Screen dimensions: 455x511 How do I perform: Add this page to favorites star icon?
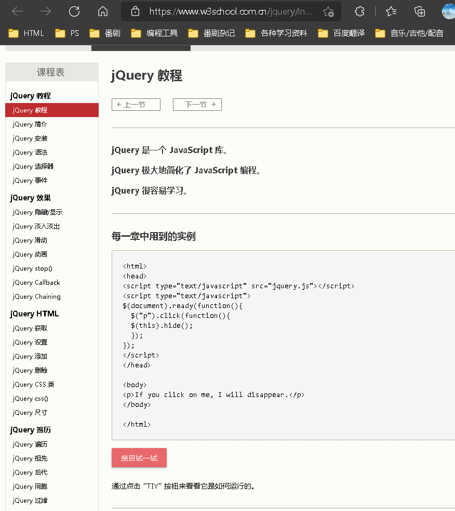click(x=328, y=12)
